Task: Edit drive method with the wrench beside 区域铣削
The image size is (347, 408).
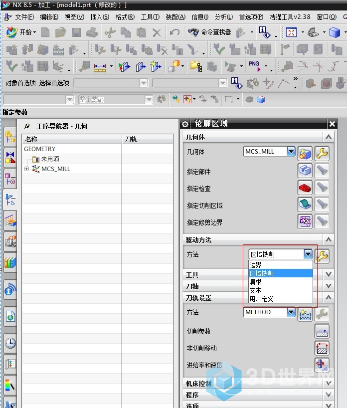Action: 322,256
